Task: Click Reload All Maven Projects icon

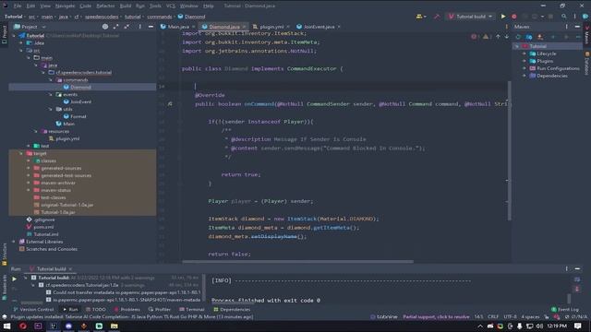Action: click(x=518, y=37)
